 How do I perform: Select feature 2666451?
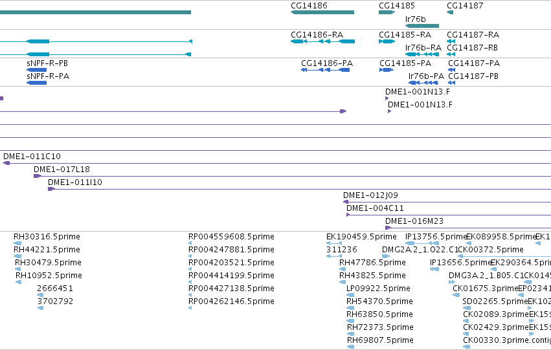(55, 289)
